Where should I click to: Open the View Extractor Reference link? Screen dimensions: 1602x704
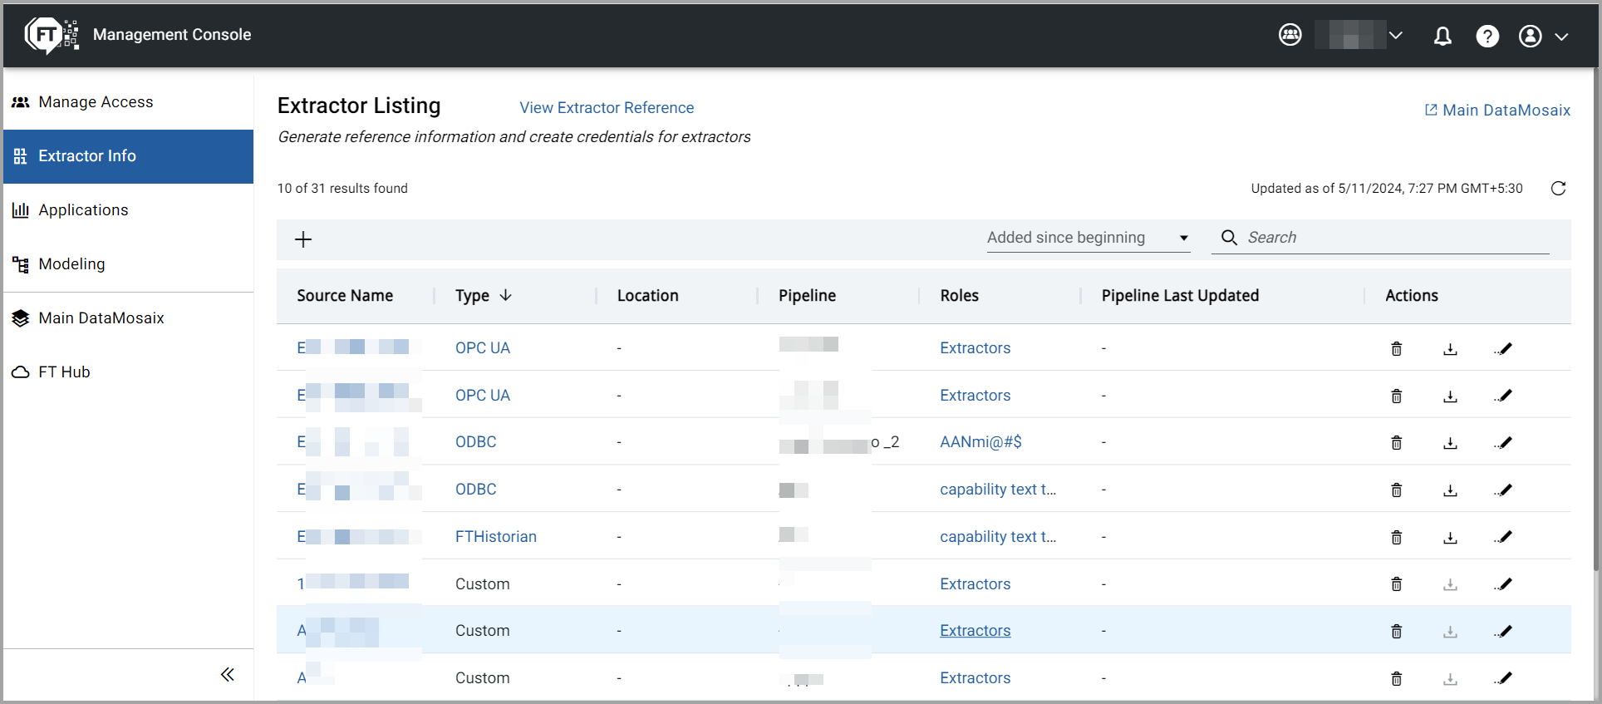(x=606, y=108)
